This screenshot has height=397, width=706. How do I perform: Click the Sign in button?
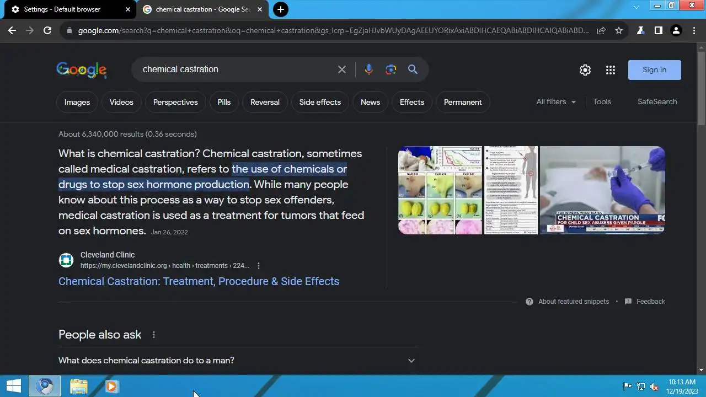[x=654, y=70]
